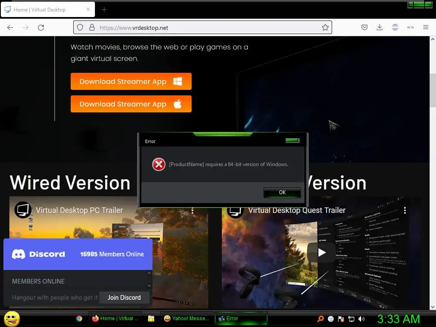Switch to Yahoo! Messenger taskbar item
This screenshot has width=436, height=327.
[x=187, y=318]
